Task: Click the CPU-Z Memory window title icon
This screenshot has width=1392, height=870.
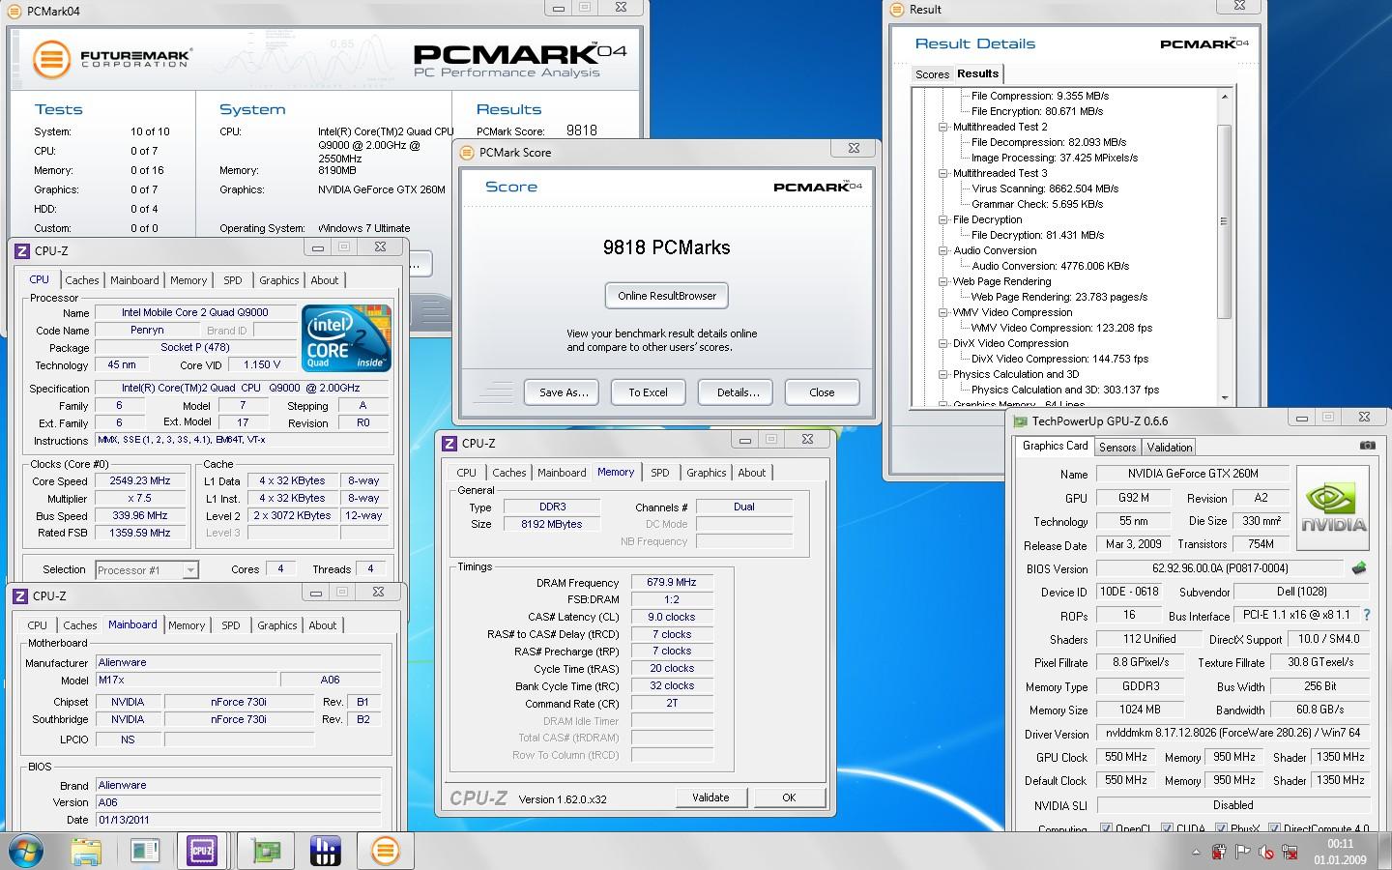Action: [x=449, y=443]
